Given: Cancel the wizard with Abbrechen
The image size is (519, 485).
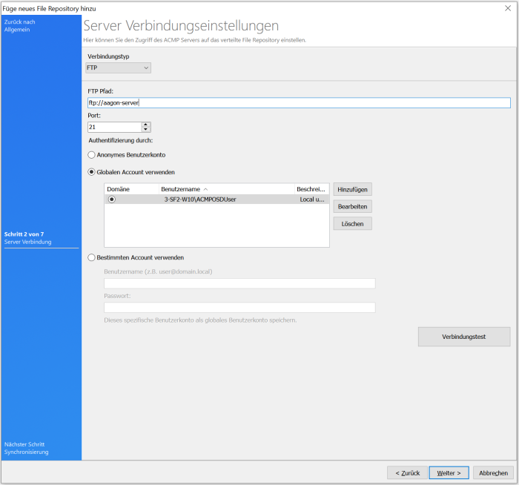Looking at the screenshot, I should 493,472.
